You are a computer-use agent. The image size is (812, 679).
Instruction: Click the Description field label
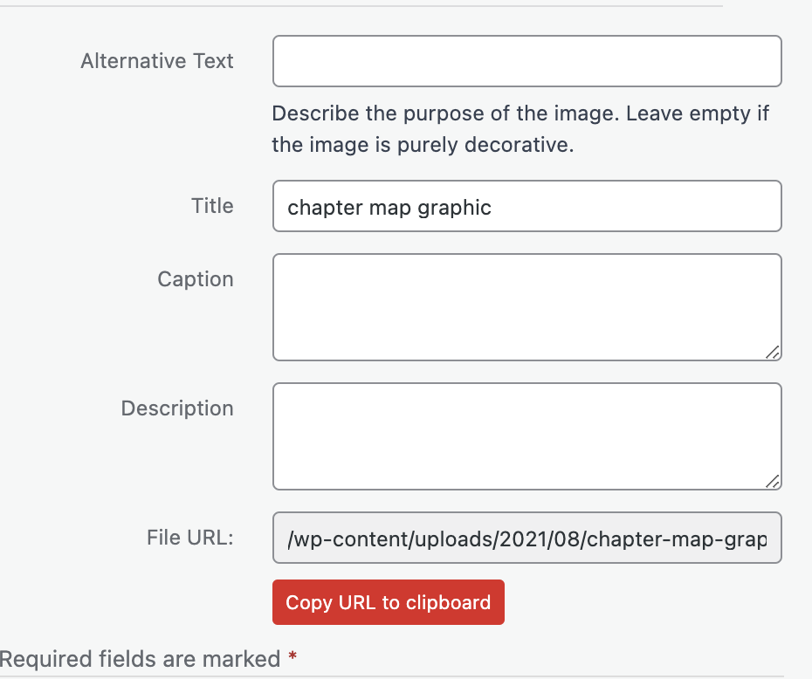[x=177, y=408]
